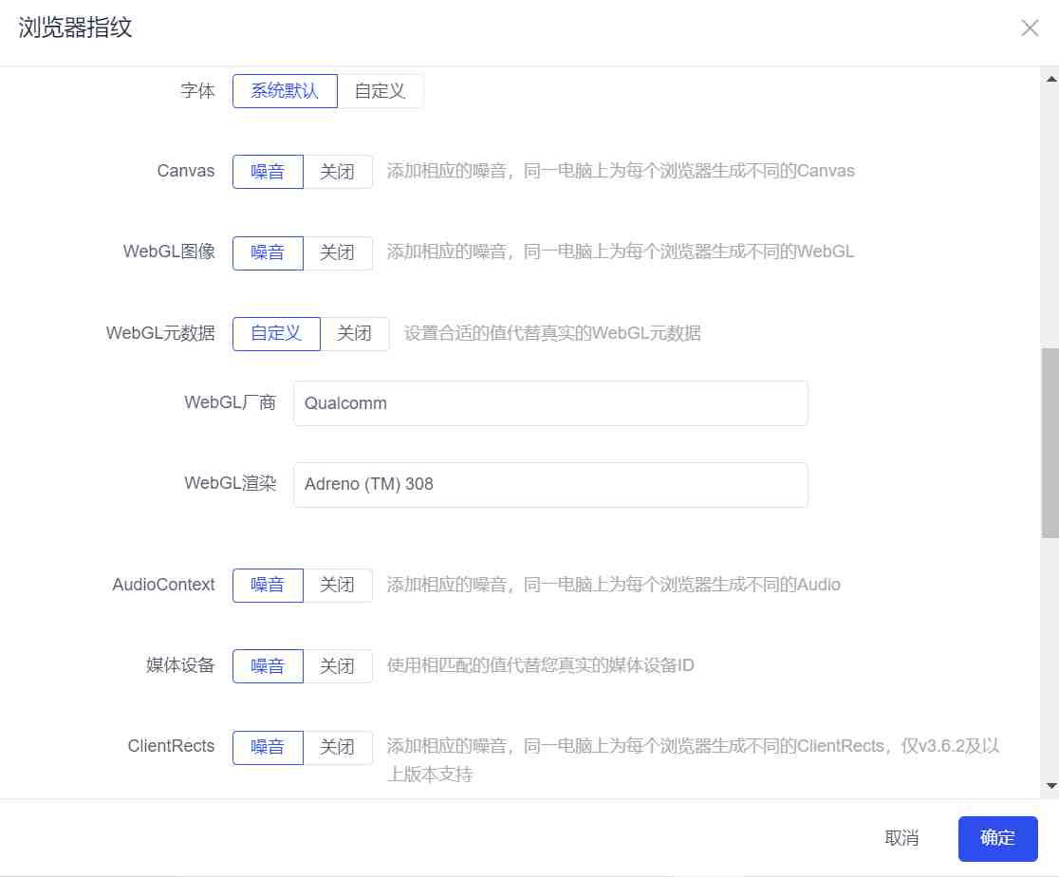Click the WebGL图像 label

169,252
